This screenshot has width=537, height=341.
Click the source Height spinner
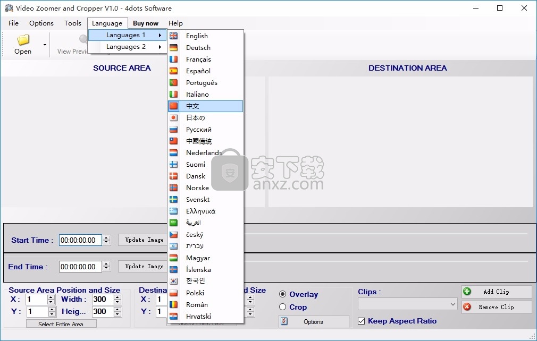click(118, 312)
